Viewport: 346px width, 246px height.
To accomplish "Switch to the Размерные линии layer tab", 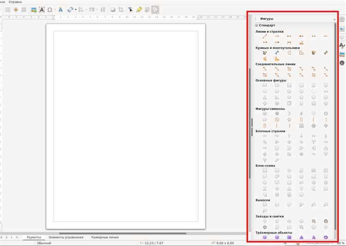I will 105,237.
